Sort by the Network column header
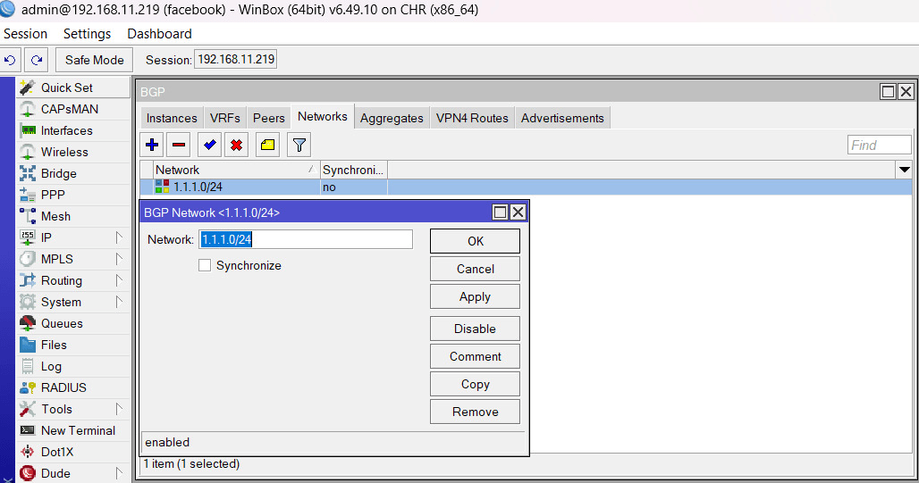919x483 pixels. (236, 170)
